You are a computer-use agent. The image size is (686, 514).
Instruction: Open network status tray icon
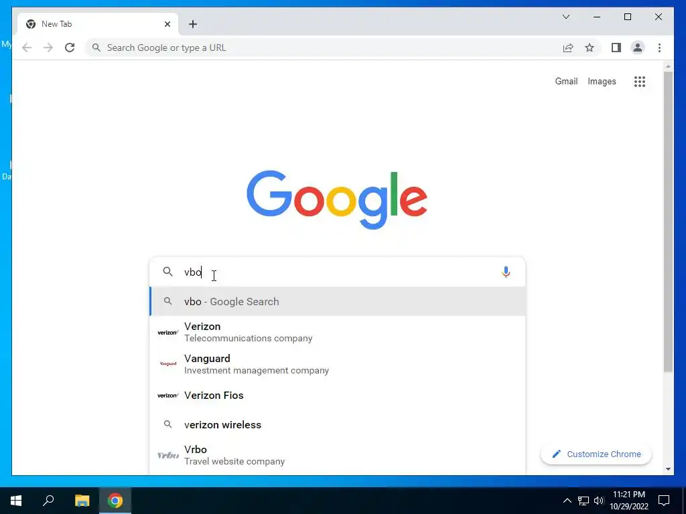tap(584, 501)
